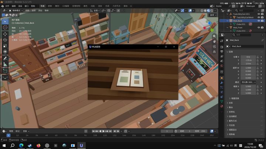This screenshot has height=149, width=266.
Task: Collapse the Wall_Front tree item arrow
Action: point(228,27)
